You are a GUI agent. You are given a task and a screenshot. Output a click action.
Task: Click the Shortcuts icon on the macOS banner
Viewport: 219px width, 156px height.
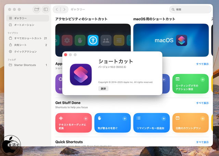182,40
